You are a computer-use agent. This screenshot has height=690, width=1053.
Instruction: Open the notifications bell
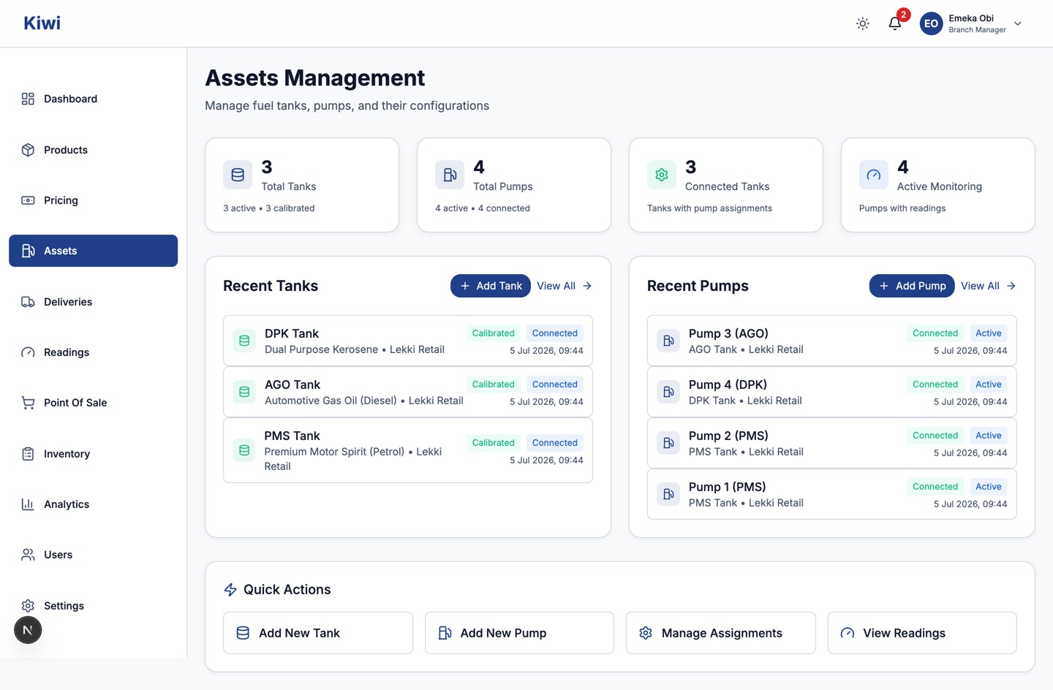(x=895, y=23)
